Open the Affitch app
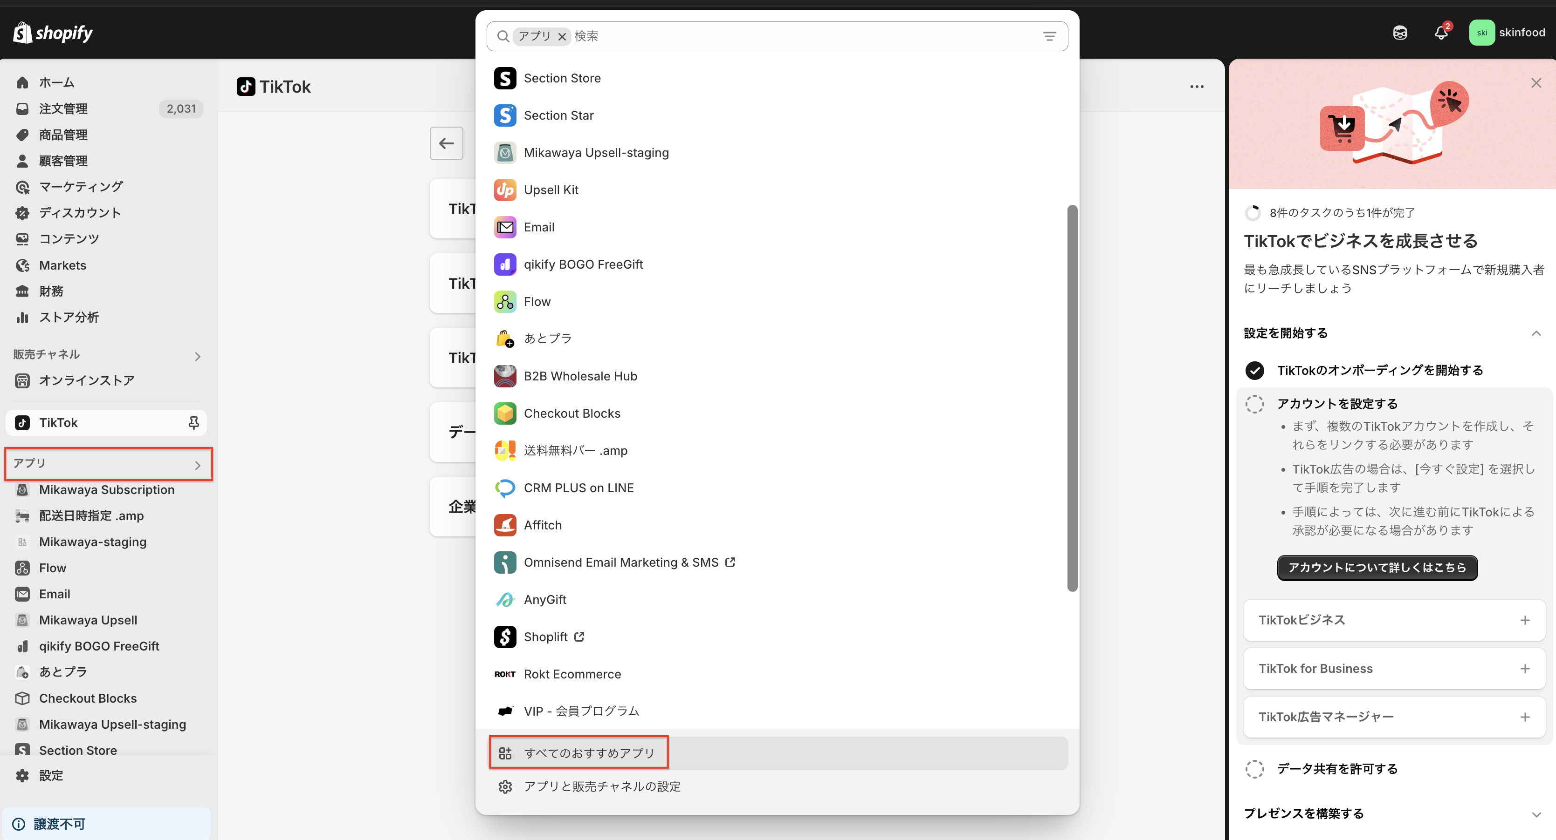Image resolution: width=1556 pixels, height=840 pixels. pyautogui.click(x=777, y=525)
